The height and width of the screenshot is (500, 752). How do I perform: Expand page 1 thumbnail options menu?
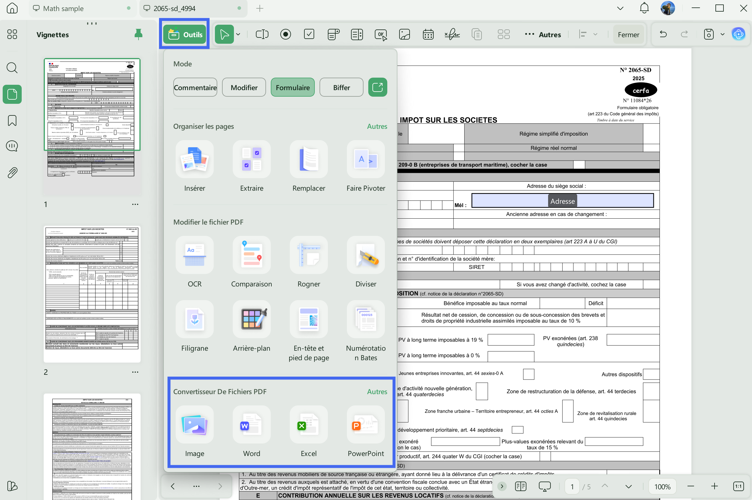pyautogui.click(x=135, y=204)
